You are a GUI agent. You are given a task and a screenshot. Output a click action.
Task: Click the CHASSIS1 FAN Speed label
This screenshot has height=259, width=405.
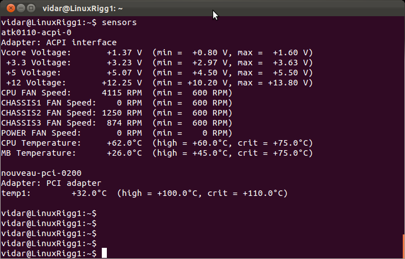pos(49,103)
